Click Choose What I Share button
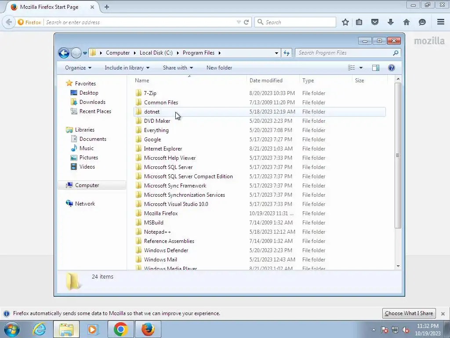The image size is (450, 338). [409, 313]
